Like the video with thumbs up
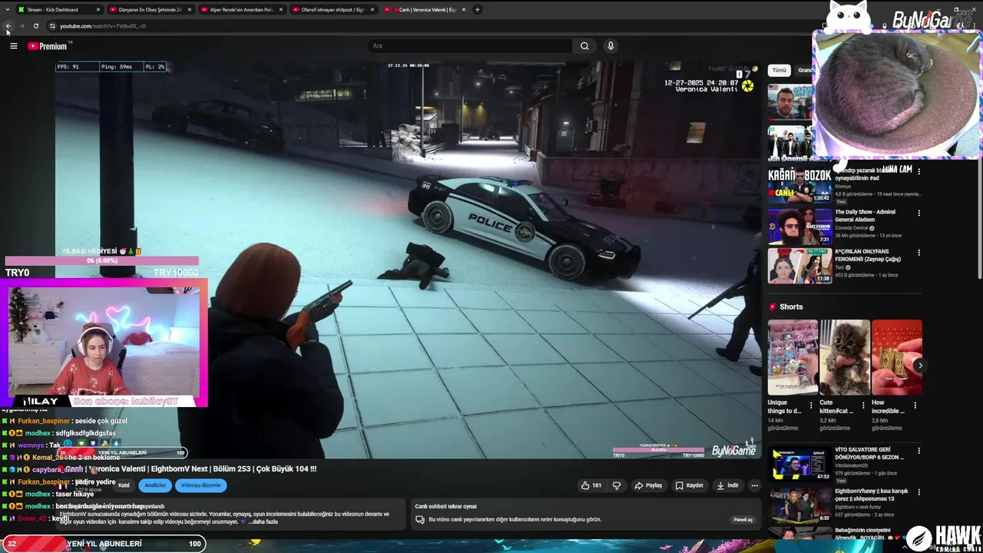The image size is (983, 553). click(x=591, y=485)
